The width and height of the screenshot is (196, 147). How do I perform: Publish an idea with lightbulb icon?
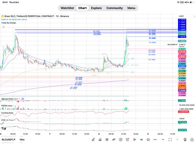[x=185, y=140]
